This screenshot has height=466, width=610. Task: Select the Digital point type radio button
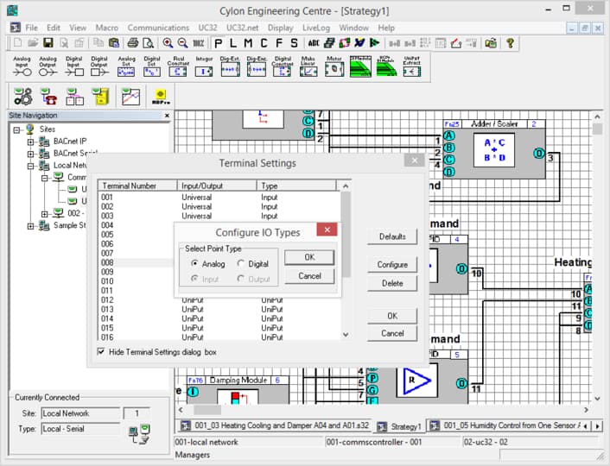tap(240, 263)
